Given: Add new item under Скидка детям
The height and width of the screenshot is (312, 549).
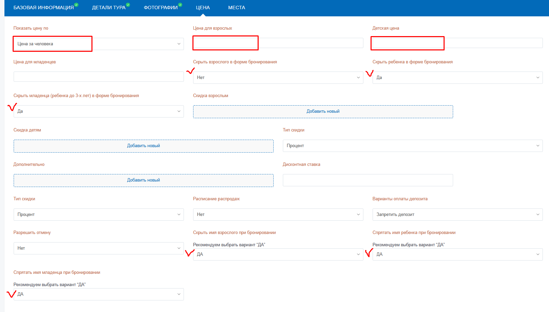Looking at the screenshot, I should [143, 146].
